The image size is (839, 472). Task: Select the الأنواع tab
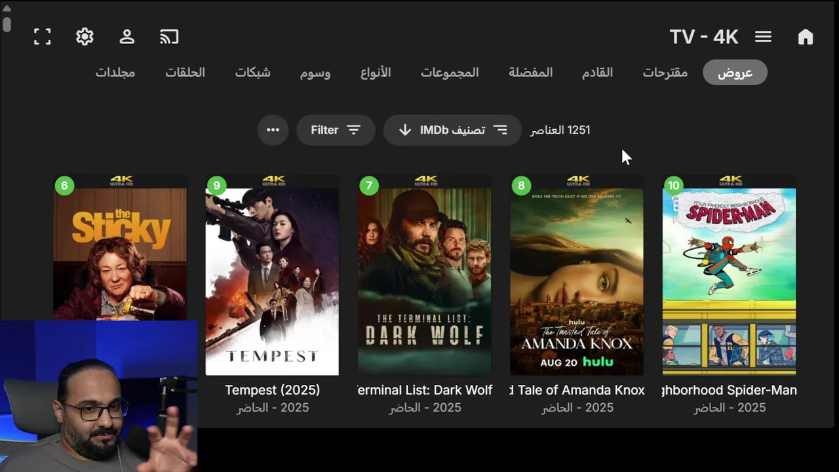pos(376,73)
